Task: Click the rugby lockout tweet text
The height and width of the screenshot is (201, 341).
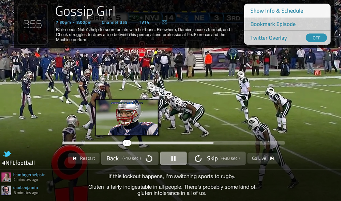Action: click(172, 176)
